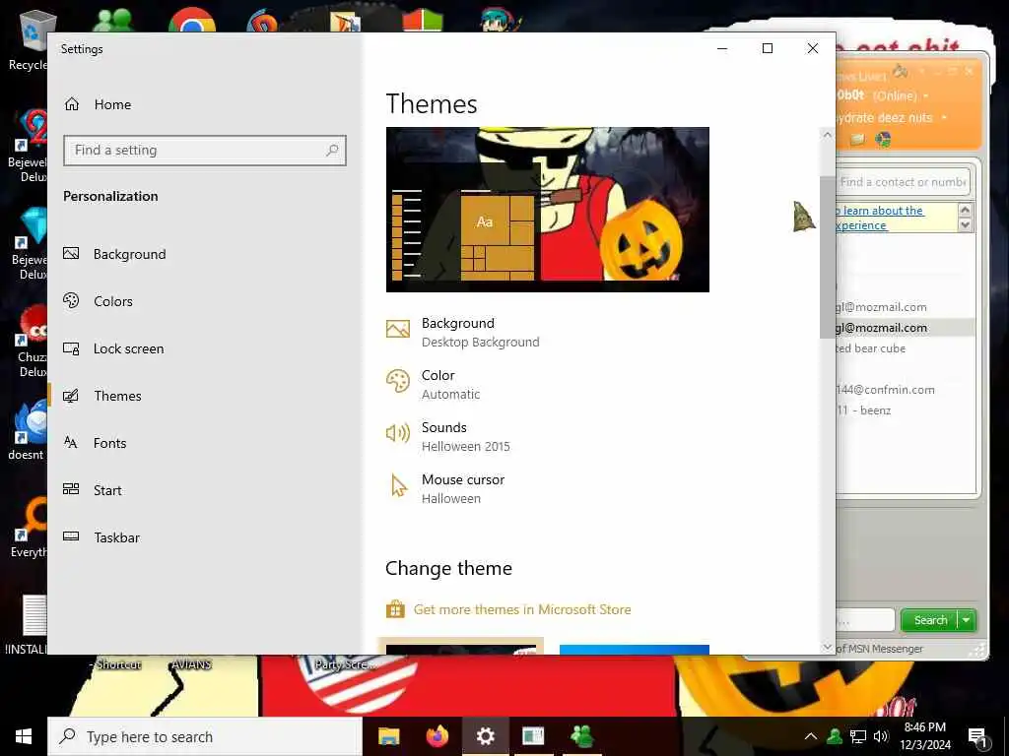
Task: Click the Microsoft Store bag icon
Action: (x=395, y=608)
